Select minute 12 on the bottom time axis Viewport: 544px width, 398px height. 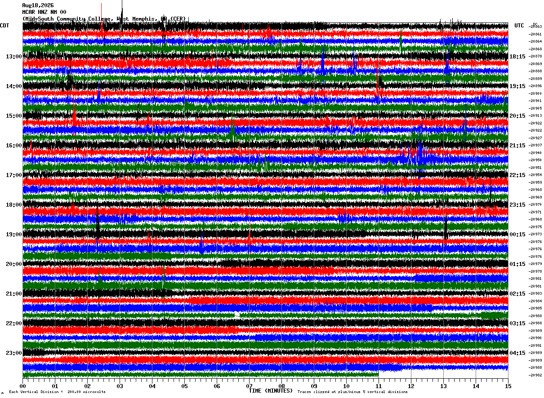pos(411,386)
